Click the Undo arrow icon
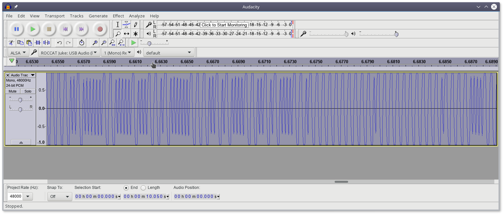Image resolution: width=504 pixels, height=215 pixels. (59, 43)
